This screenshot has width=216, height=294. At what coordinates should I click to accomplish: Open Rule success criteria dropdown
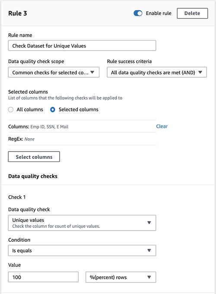[157, 73]
